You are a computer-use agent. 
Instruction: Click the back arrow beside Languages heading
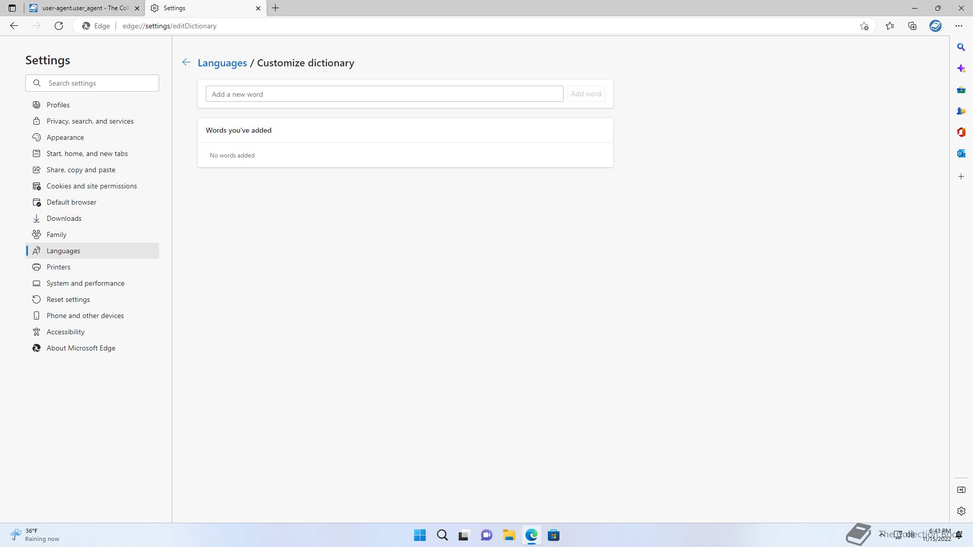tap(186, 62)
